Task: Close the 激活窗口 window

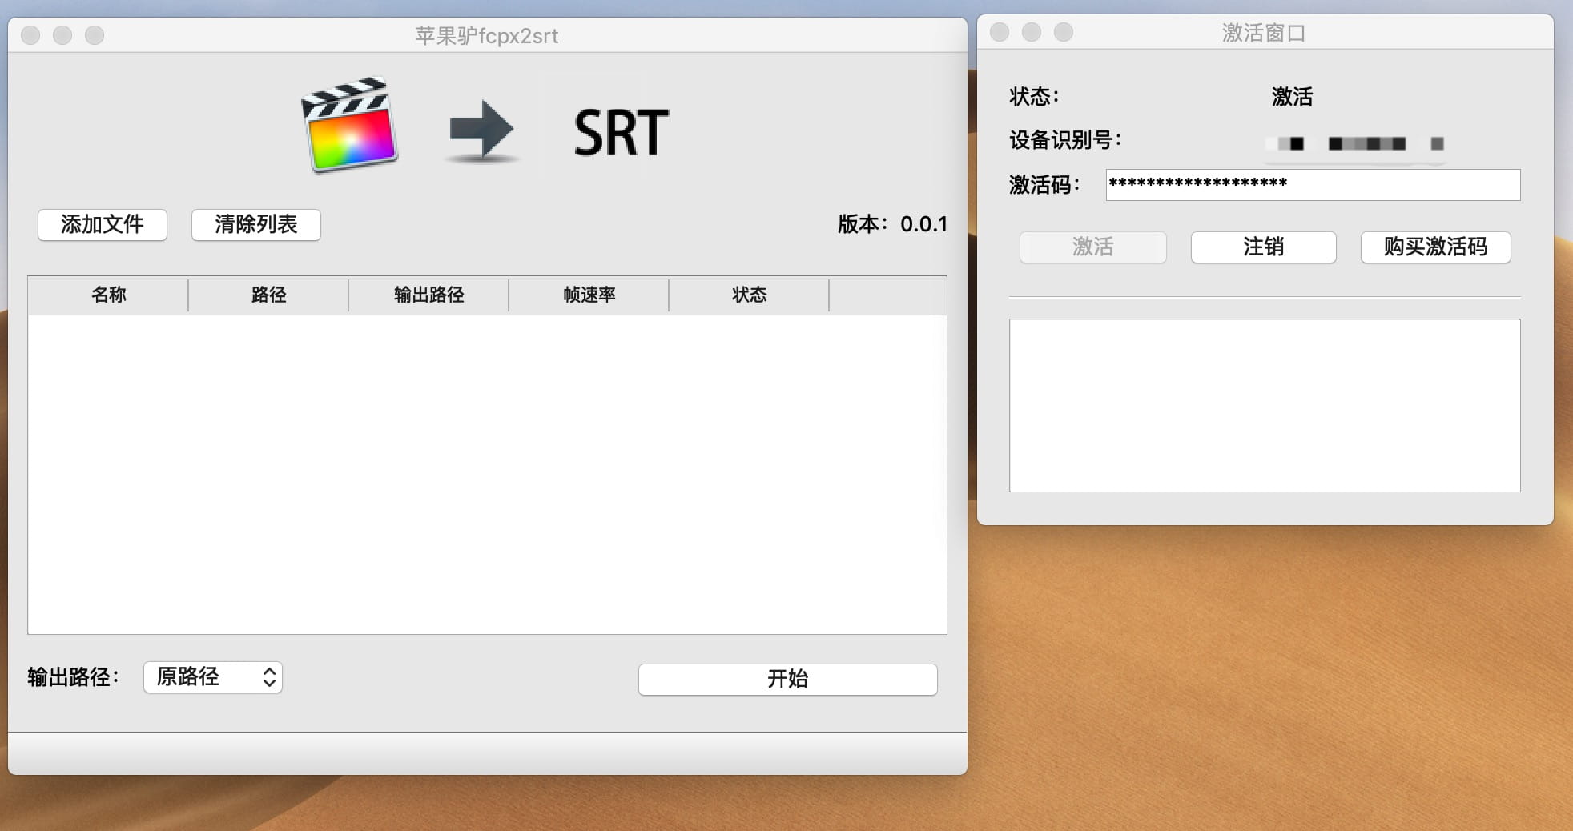Action: pos(1000,32)
